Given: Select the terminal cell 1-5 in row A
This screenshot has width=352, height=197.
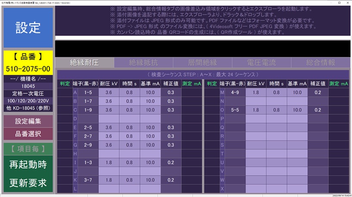Looking at the screenshot, I should click(x=88, y=92).
